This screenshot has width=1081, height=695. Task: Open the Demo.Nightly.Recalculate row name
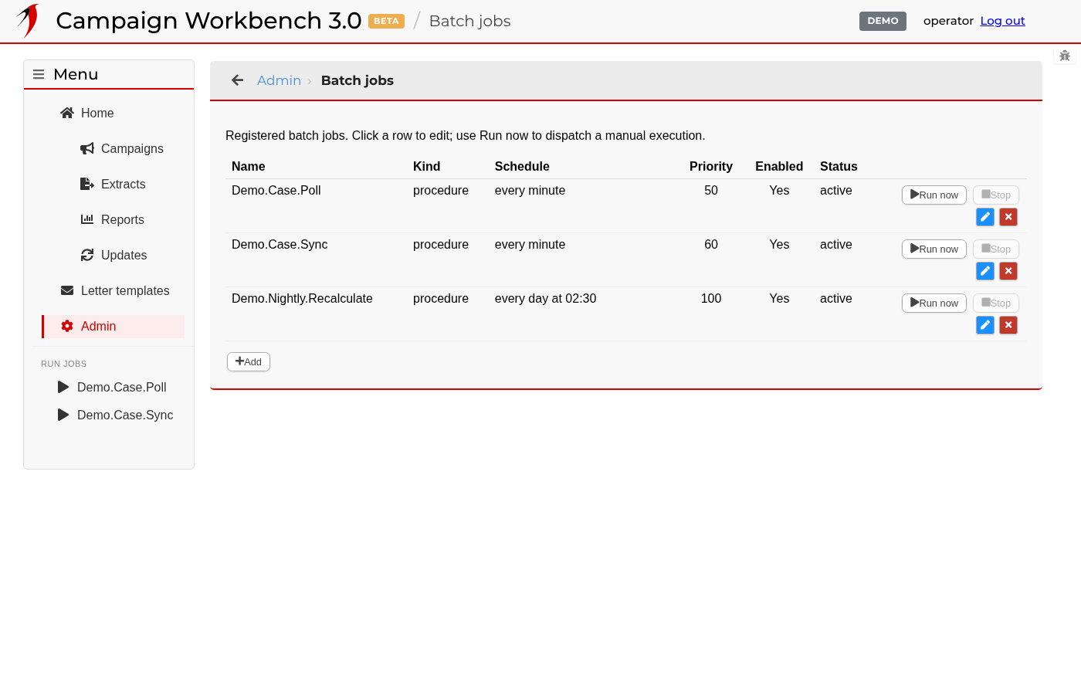coord(302,299)
